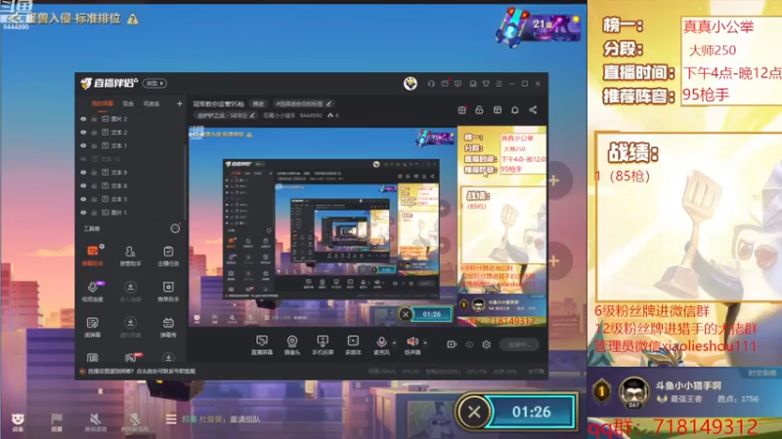Viewport: 782px width, 439px height.
Task: Open the 榜单助手 tool
Action: point(168,291)
